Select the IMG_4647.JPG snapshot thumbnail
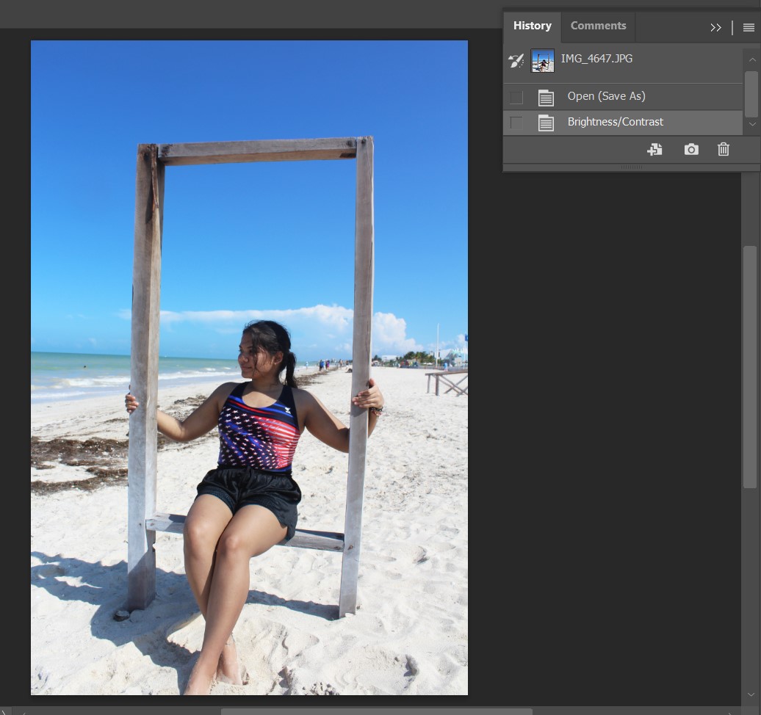Image resolution: width=761 pixels, height=715 pixels. click(x=543, y=61)
